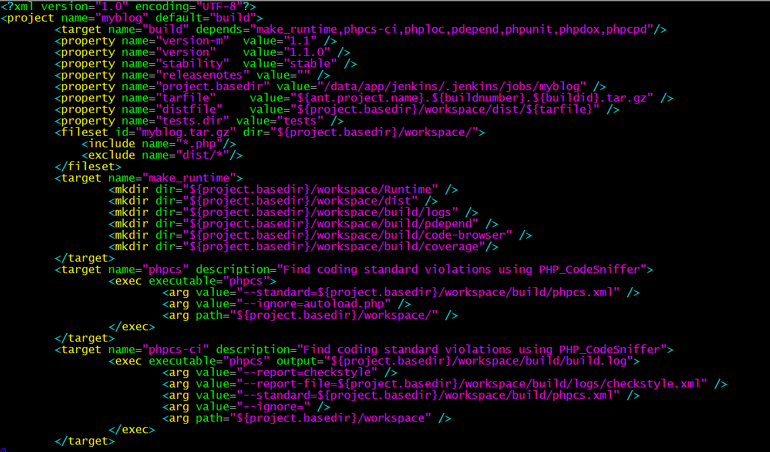Click the include name "*.php" line
The width and height of the screenshot is (770, 452).
pyautogui.click(x=159, y=144)
